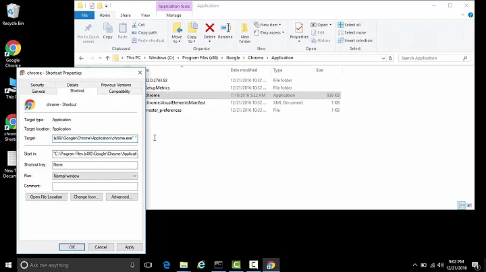Viewport: 486px width, 272px height.
Task: Click Edit in the ribbon
Action: click(318, 32)
